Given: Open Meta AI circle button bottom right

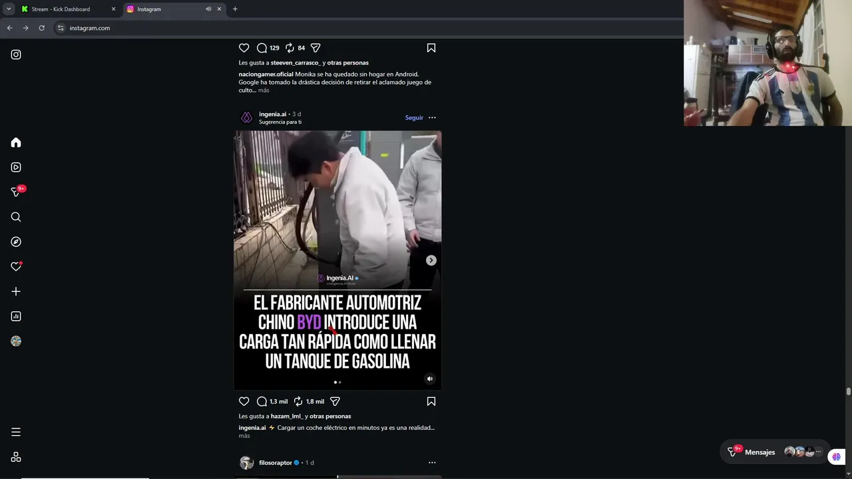Looking at the screenshot, I should point(836,456).
